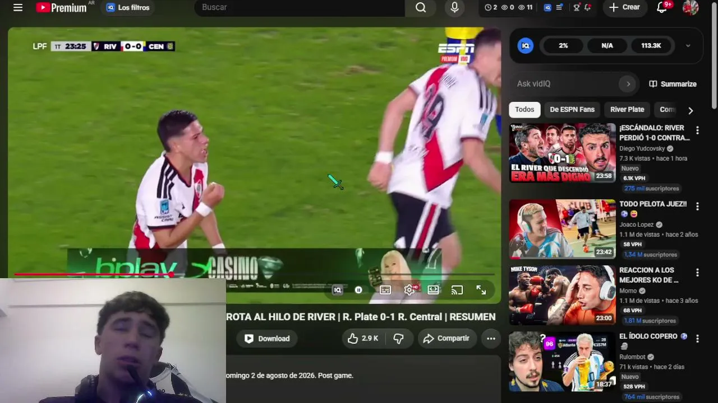This screenshot has height=403, width=718.
Task: Open the vidIQ logo in top bar
Action: tap(547, 7)
